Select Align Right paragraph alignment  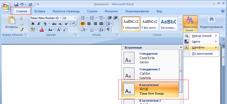(x=95, y=24)
